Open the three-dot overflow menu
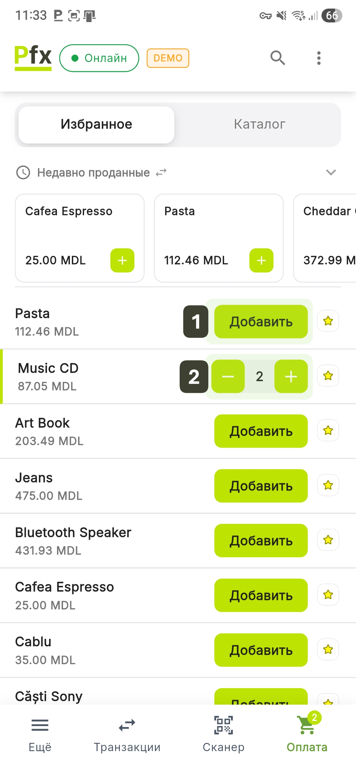The height and width of the screenshot is (764, 356). 318,58
